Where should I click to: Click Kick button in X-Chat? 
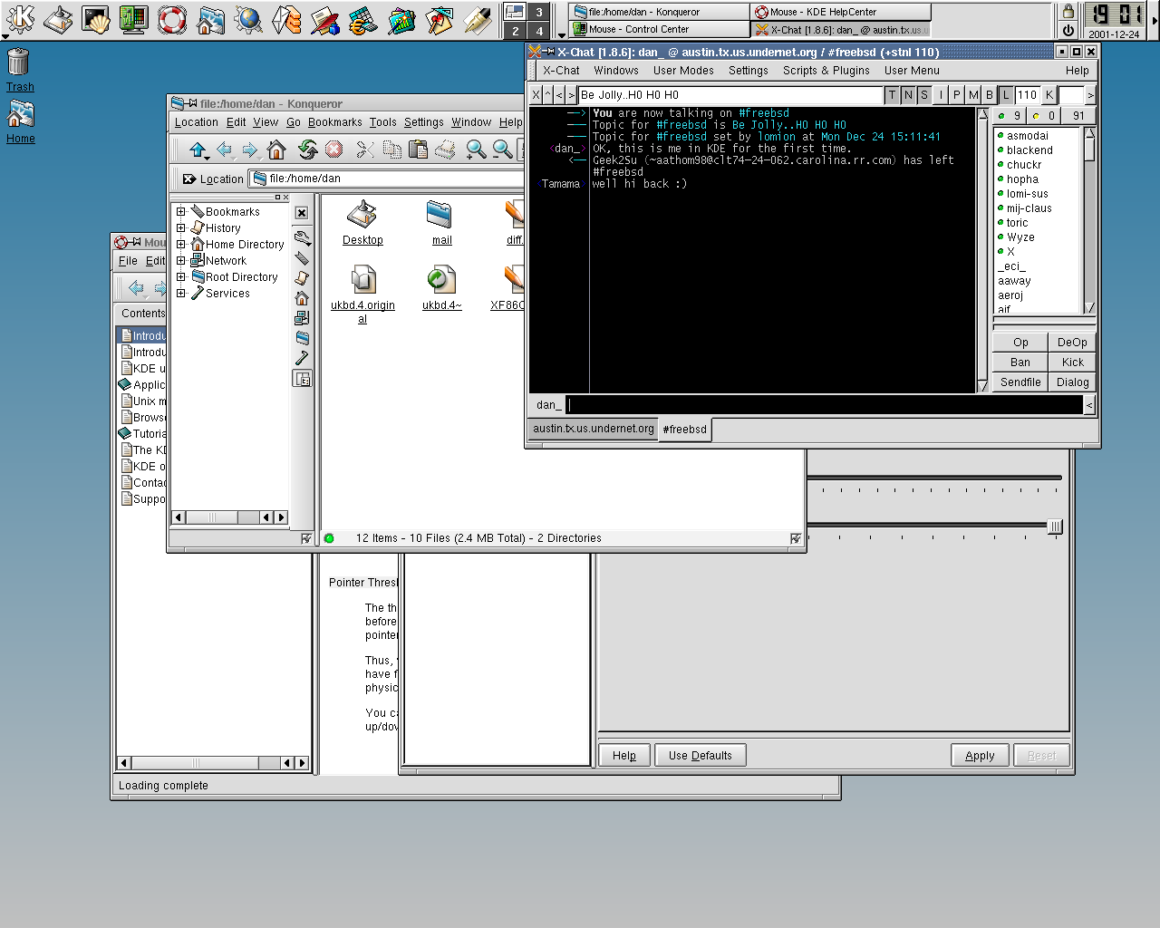[1072, 362]
